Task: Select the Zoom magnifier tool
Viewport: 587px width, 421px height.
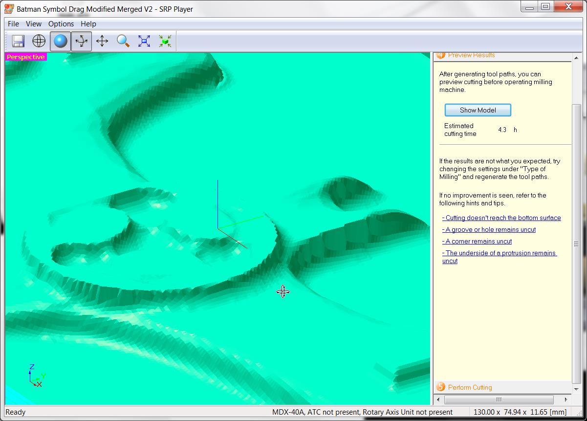Action: (123, 41)
